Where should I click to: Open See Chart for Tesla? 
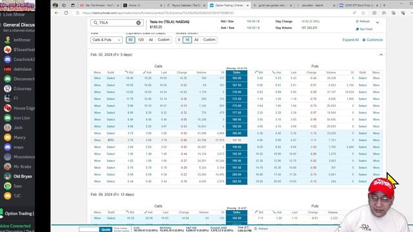(364, 29)
